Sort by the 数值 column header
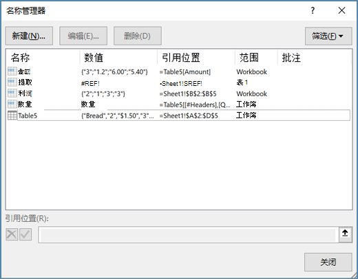 [x=94, y=58]
